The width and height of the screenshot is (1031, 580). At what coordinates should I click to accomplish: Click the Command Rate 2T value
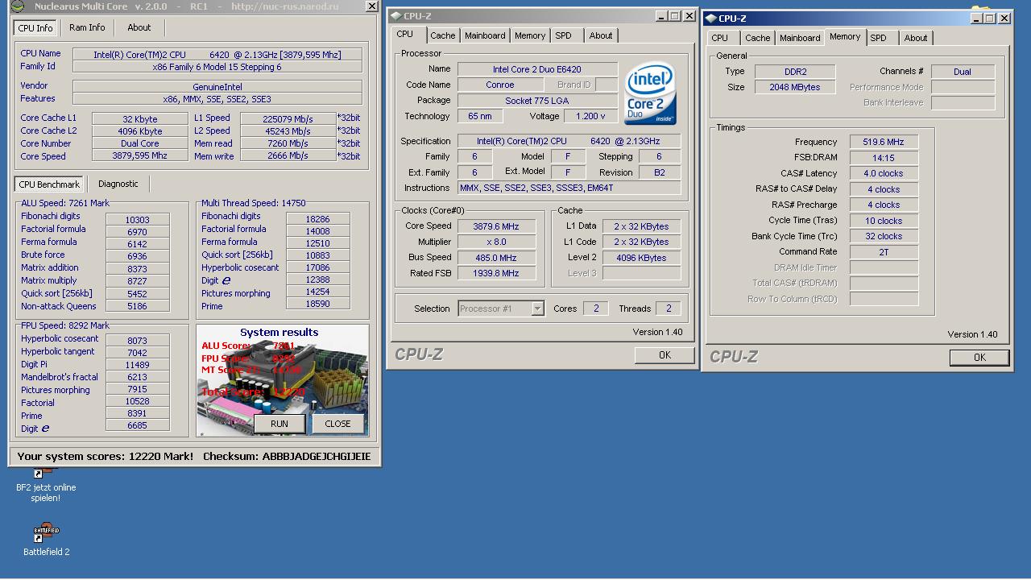[884, 252]
